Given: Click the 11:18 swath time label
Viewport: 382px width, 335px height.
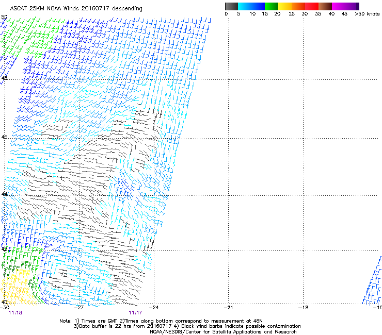Looking at the screenshot, I should (x=15, y=313).
